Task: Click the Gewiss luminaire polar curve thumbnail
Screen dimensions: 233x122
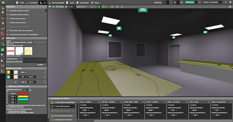Action: click(28, 51)
